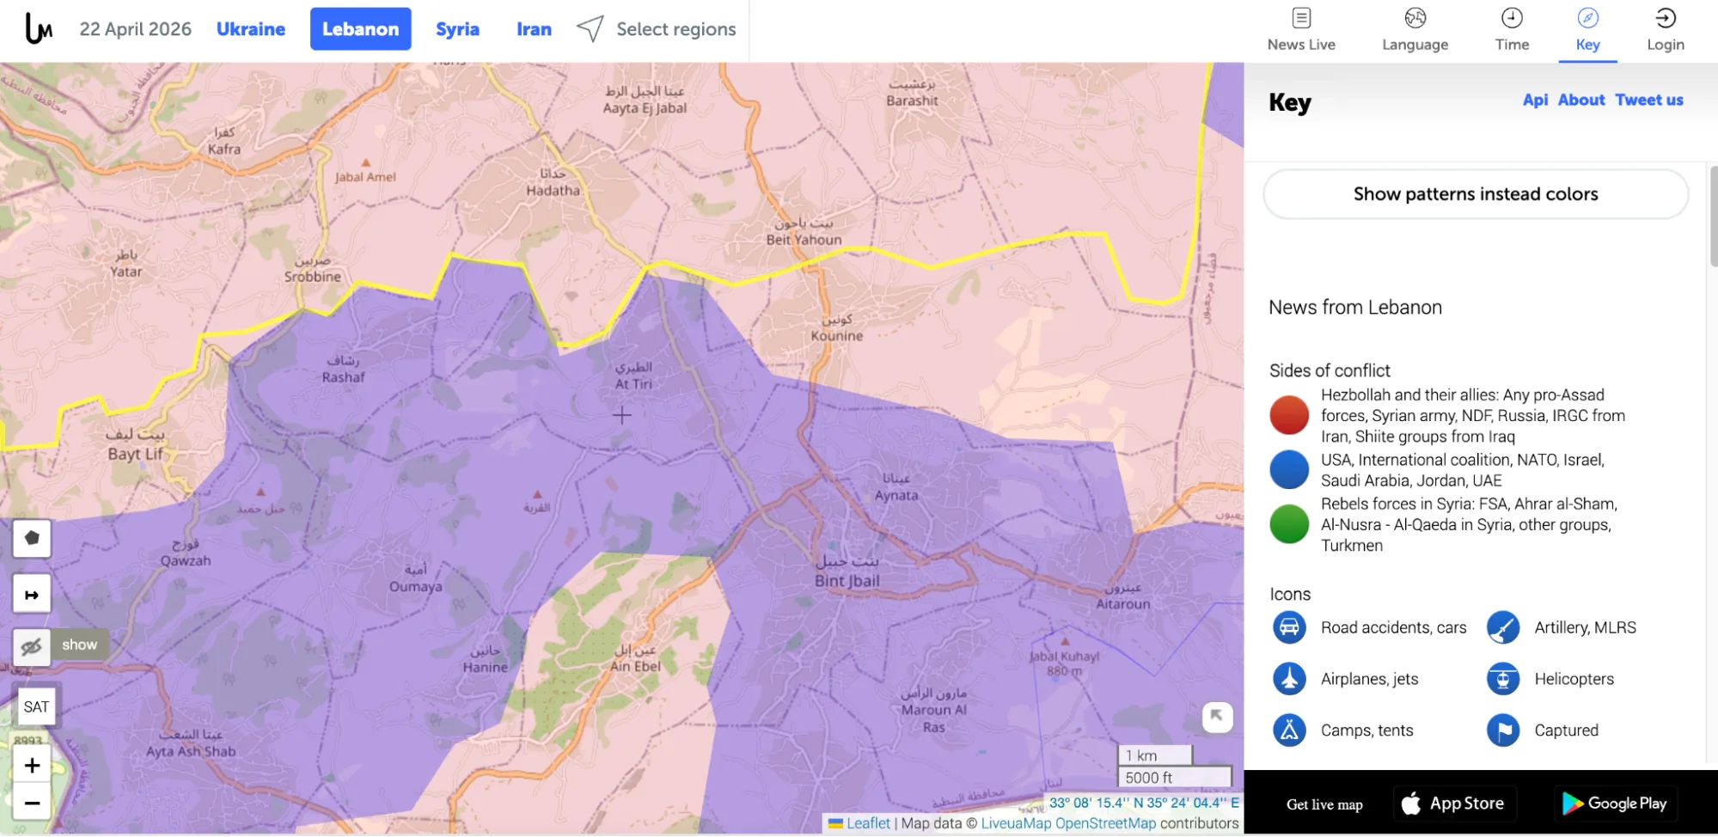The width and height of the screenshot is (1718, 837).
Task: Open the Time selector
Action: [1512, 30]
